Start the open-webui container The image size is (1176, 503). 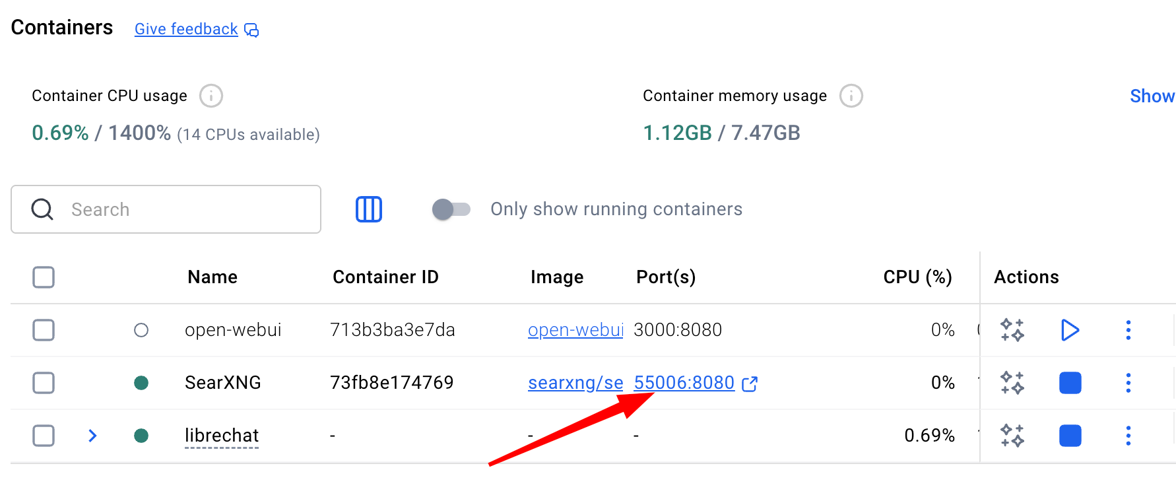(x=1070, y=330)
